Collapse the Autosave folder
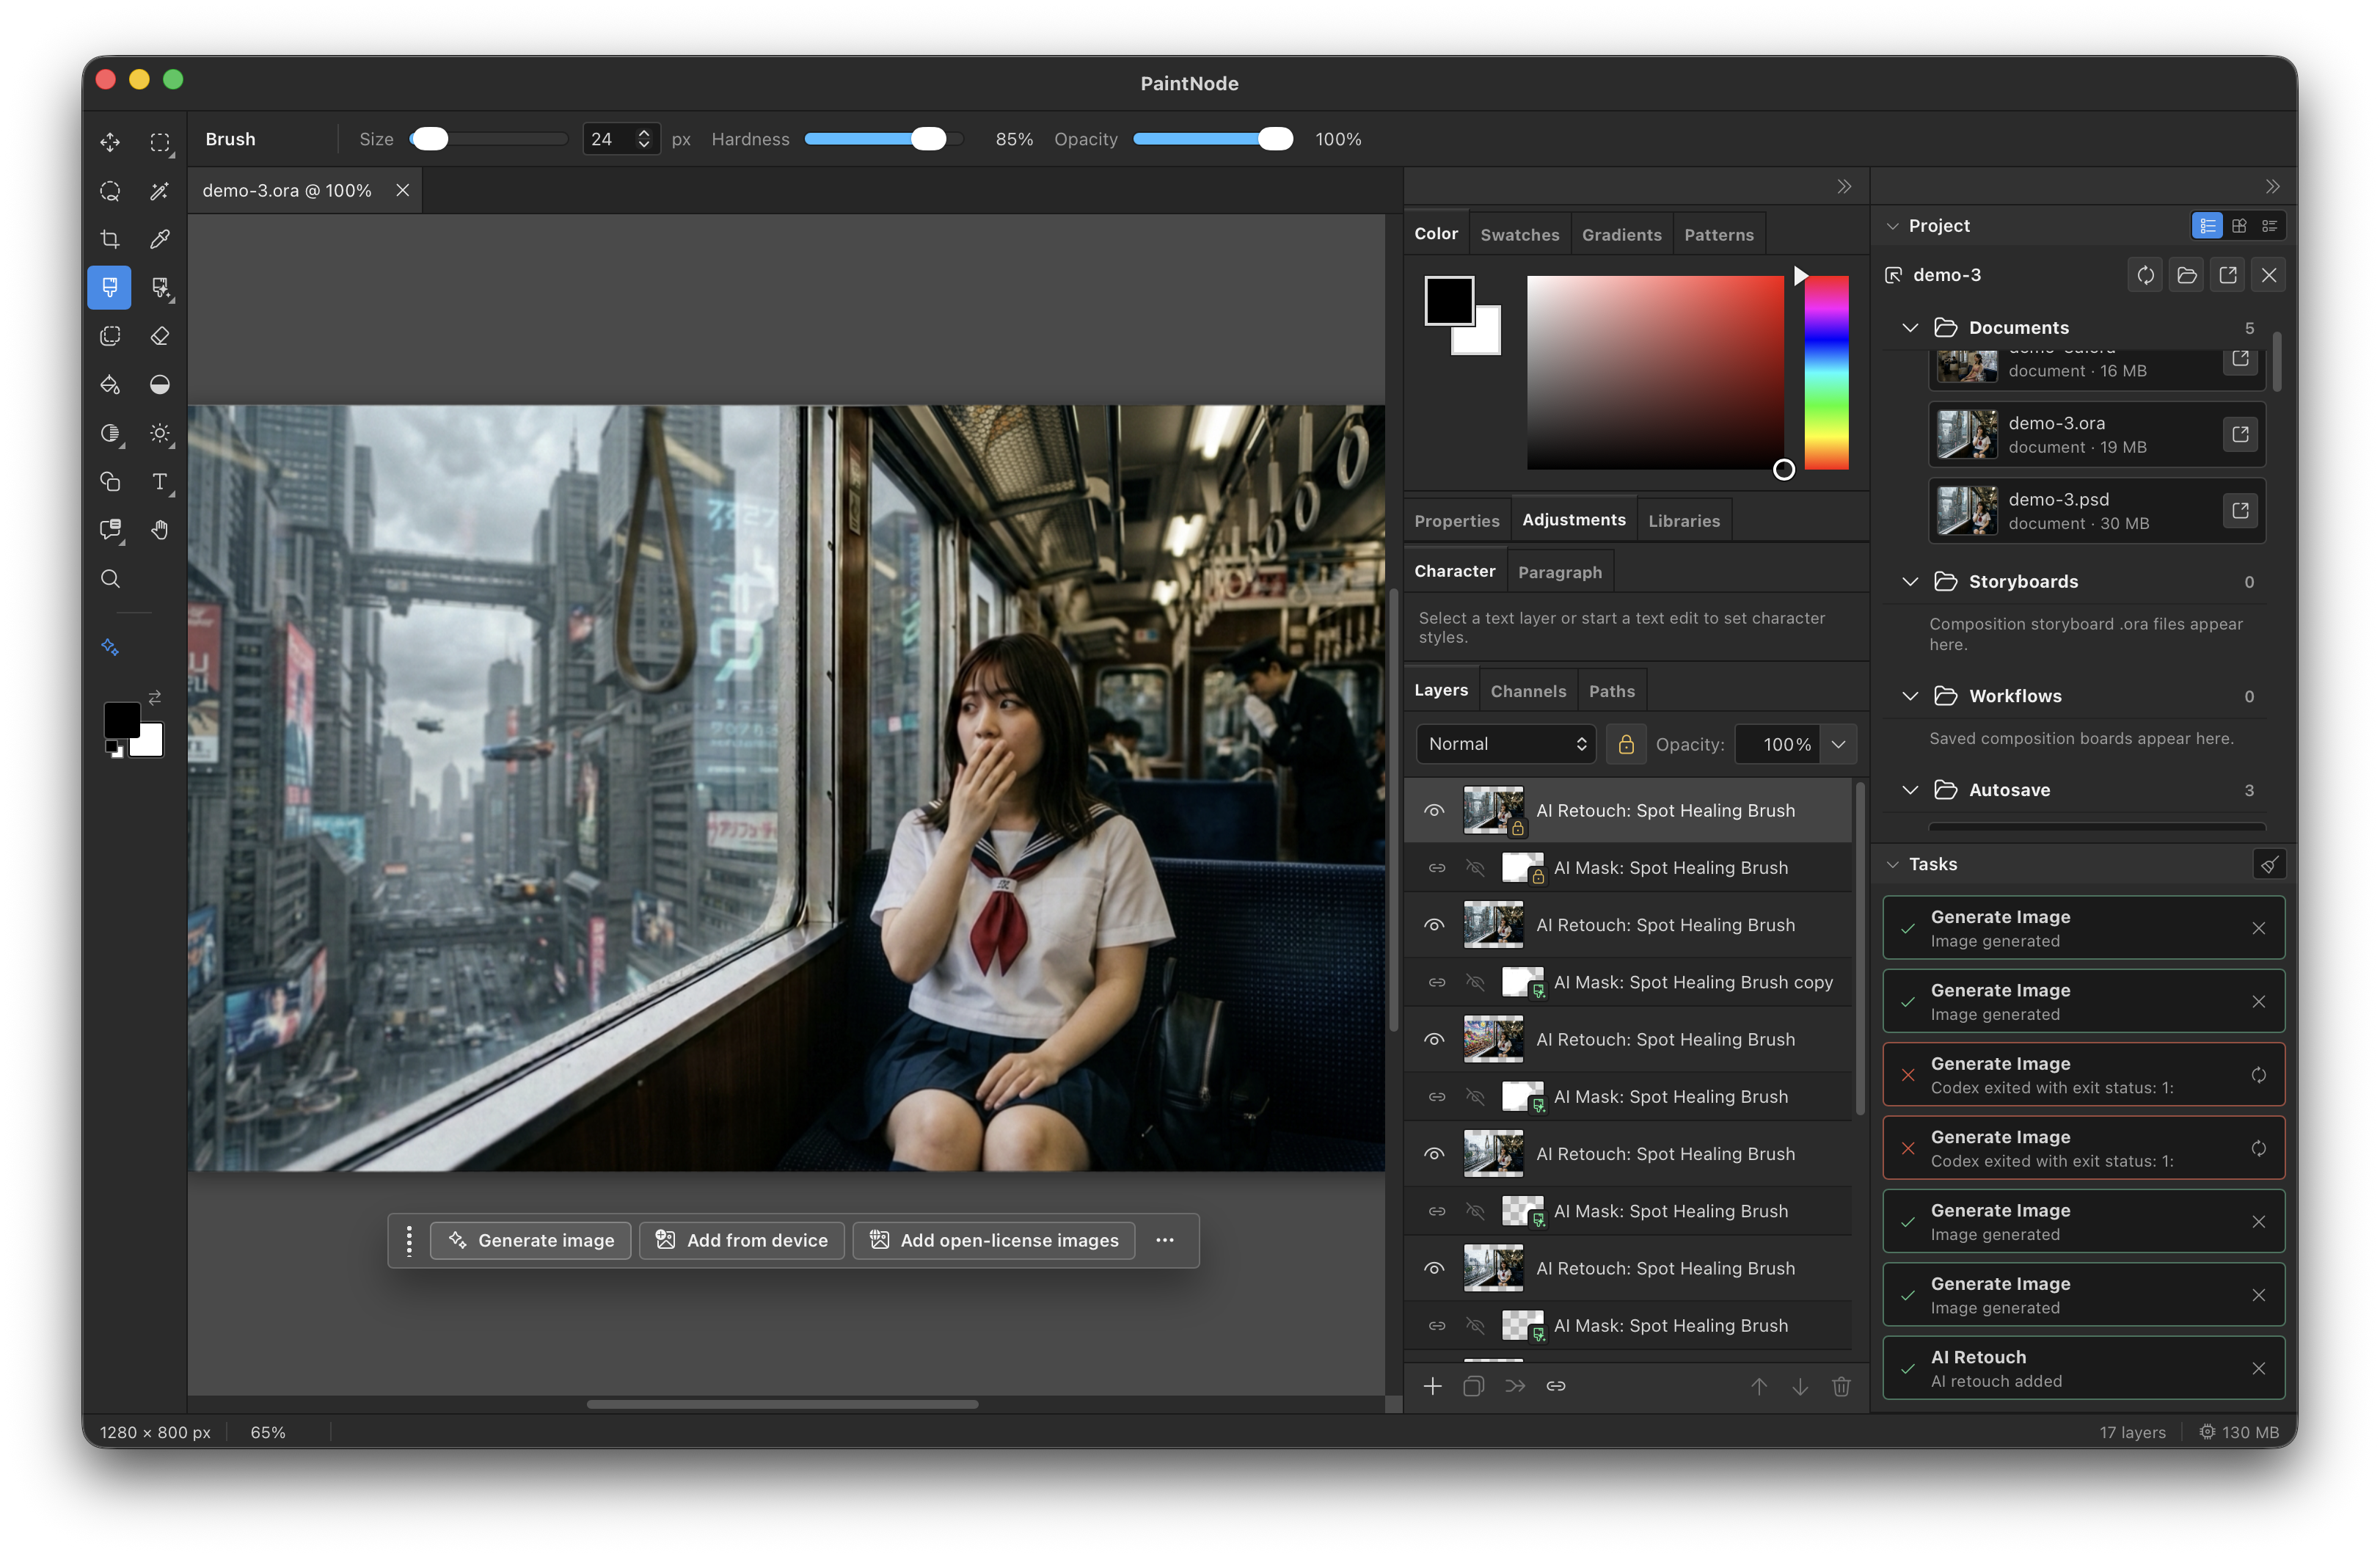This screenshot has height=1557, width=2380. click(1910, 790)
